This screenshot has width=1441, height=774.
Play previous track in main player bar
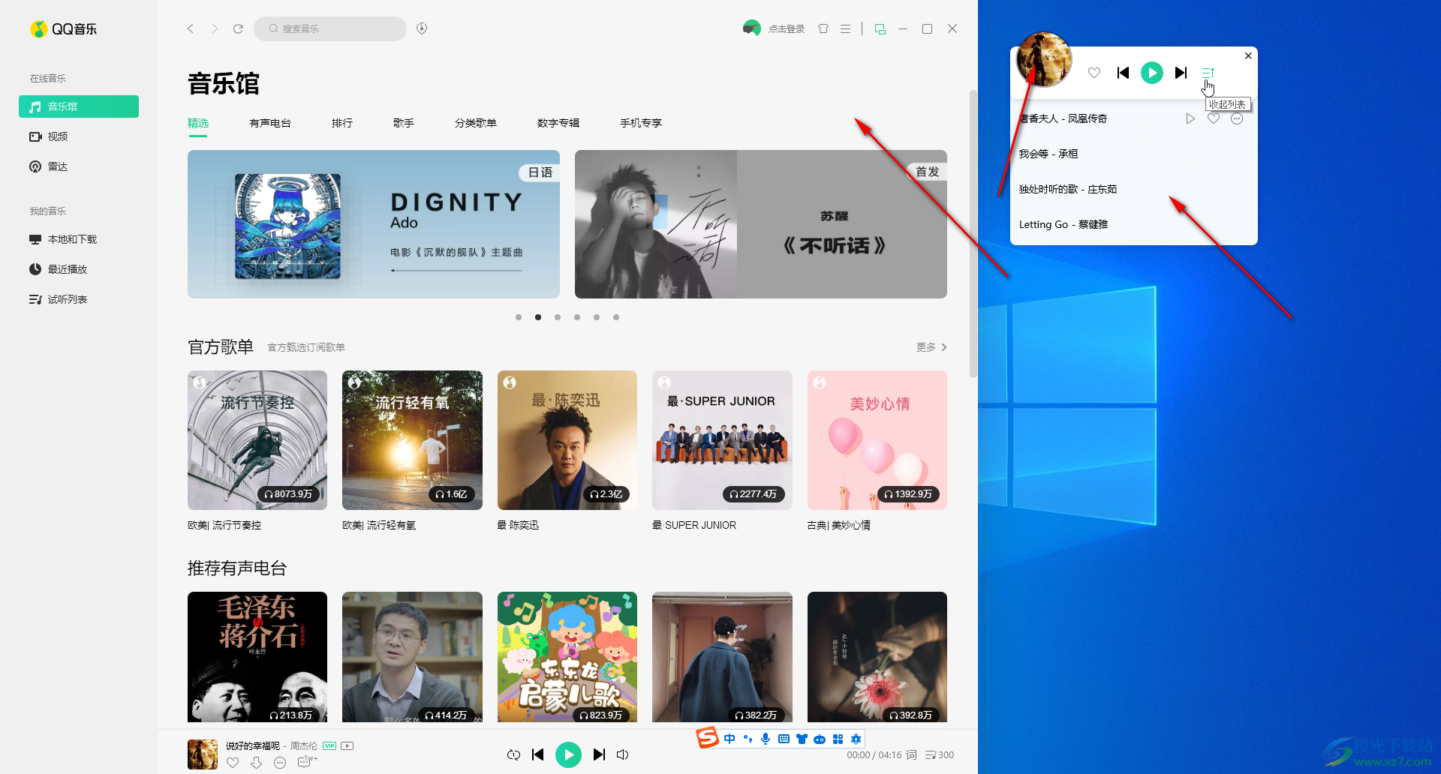click(x=537, y=754)
